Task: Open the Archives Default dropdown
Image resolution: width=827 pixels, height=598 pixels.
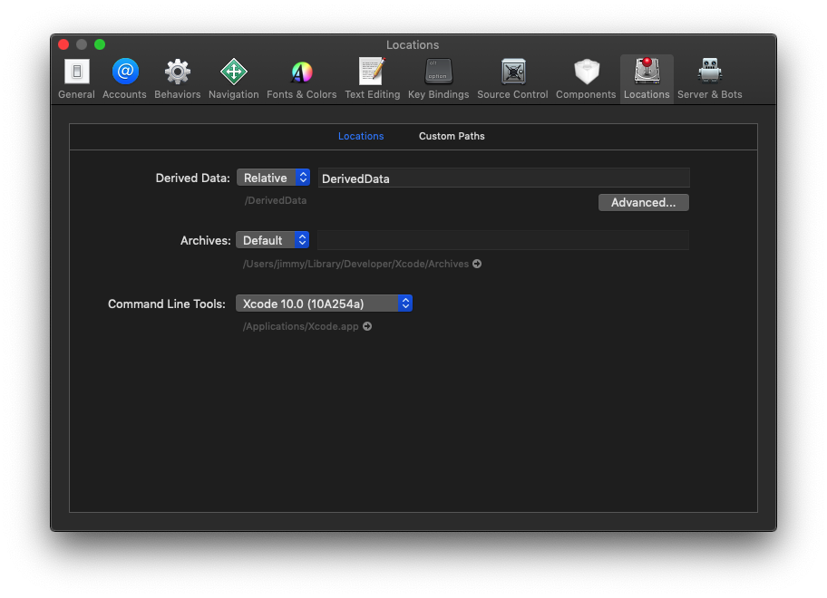Action: pos(272,240)
